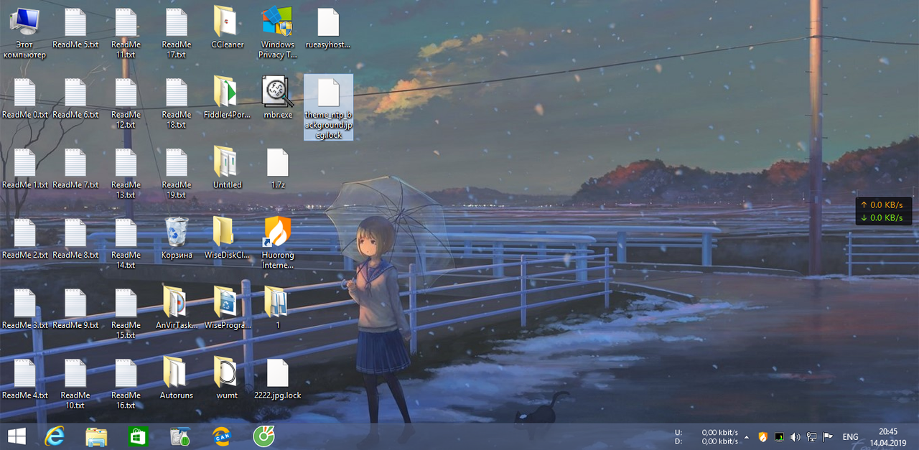Select the 2222.jpg.lock file

278,379
